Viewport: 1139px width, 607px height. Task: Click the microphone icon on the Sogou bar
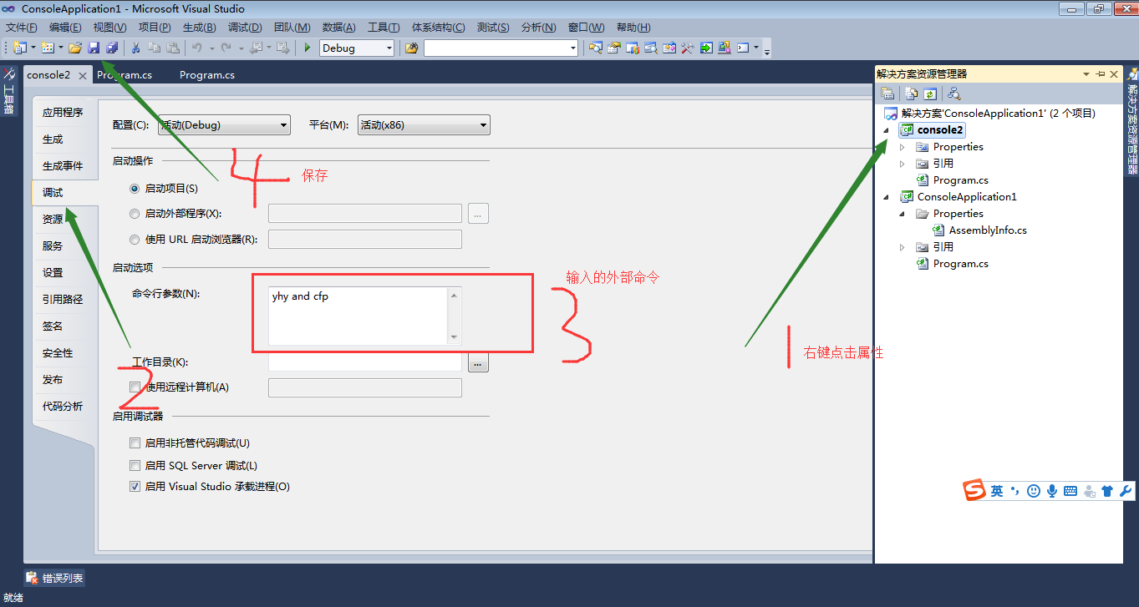(1052, 491)
